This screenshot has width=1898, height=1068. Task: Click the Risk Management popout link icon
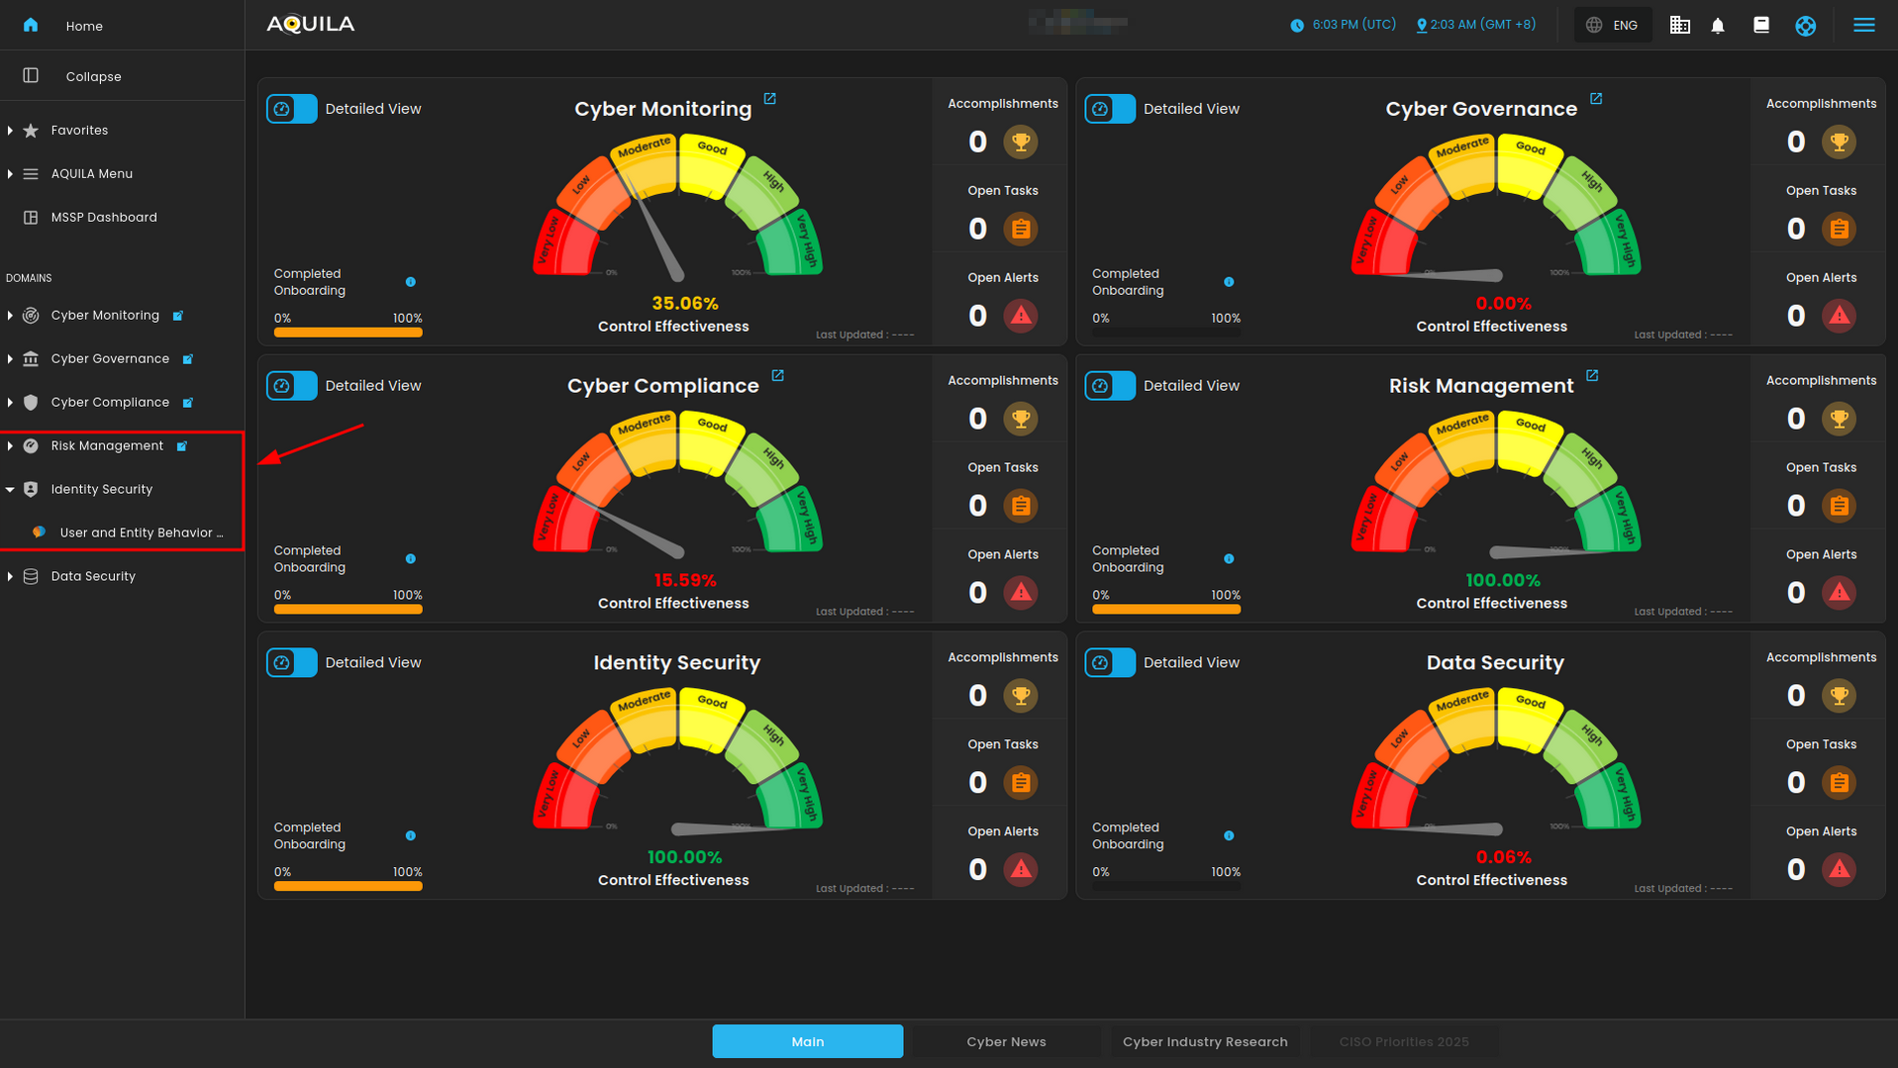[1592, 376]
